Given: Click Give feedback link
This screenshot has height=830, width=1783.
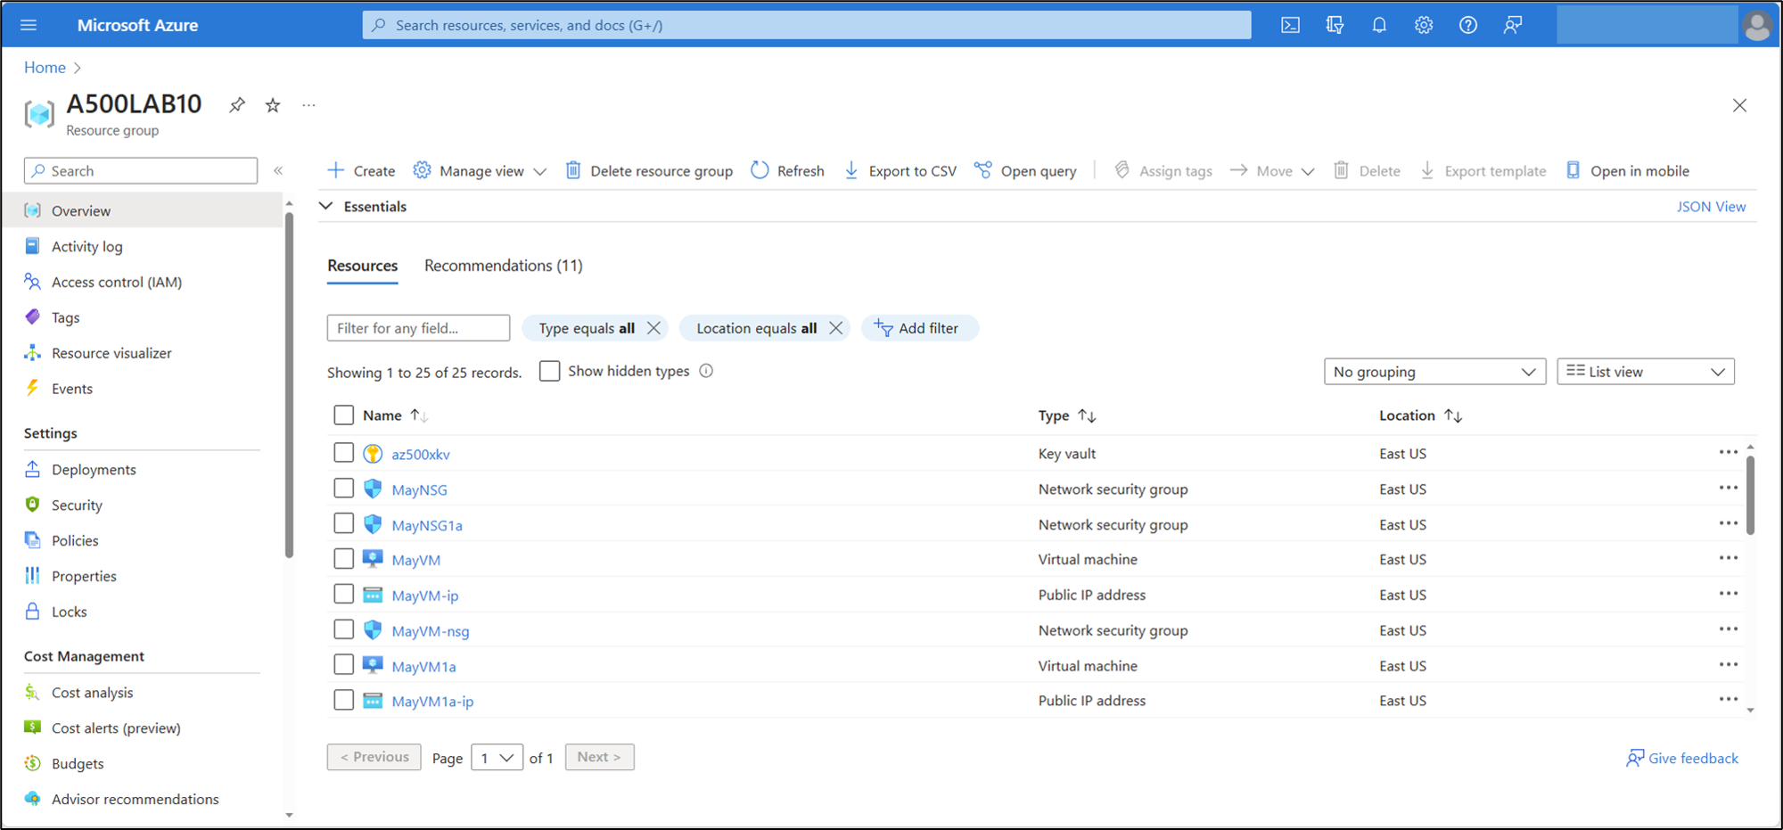Looking at the screenshot, I should coord(1682,758).
